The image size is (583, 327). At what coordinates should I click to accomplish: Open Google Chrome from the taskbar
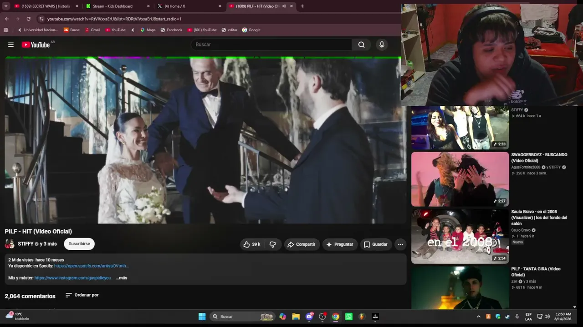point(336,317)
